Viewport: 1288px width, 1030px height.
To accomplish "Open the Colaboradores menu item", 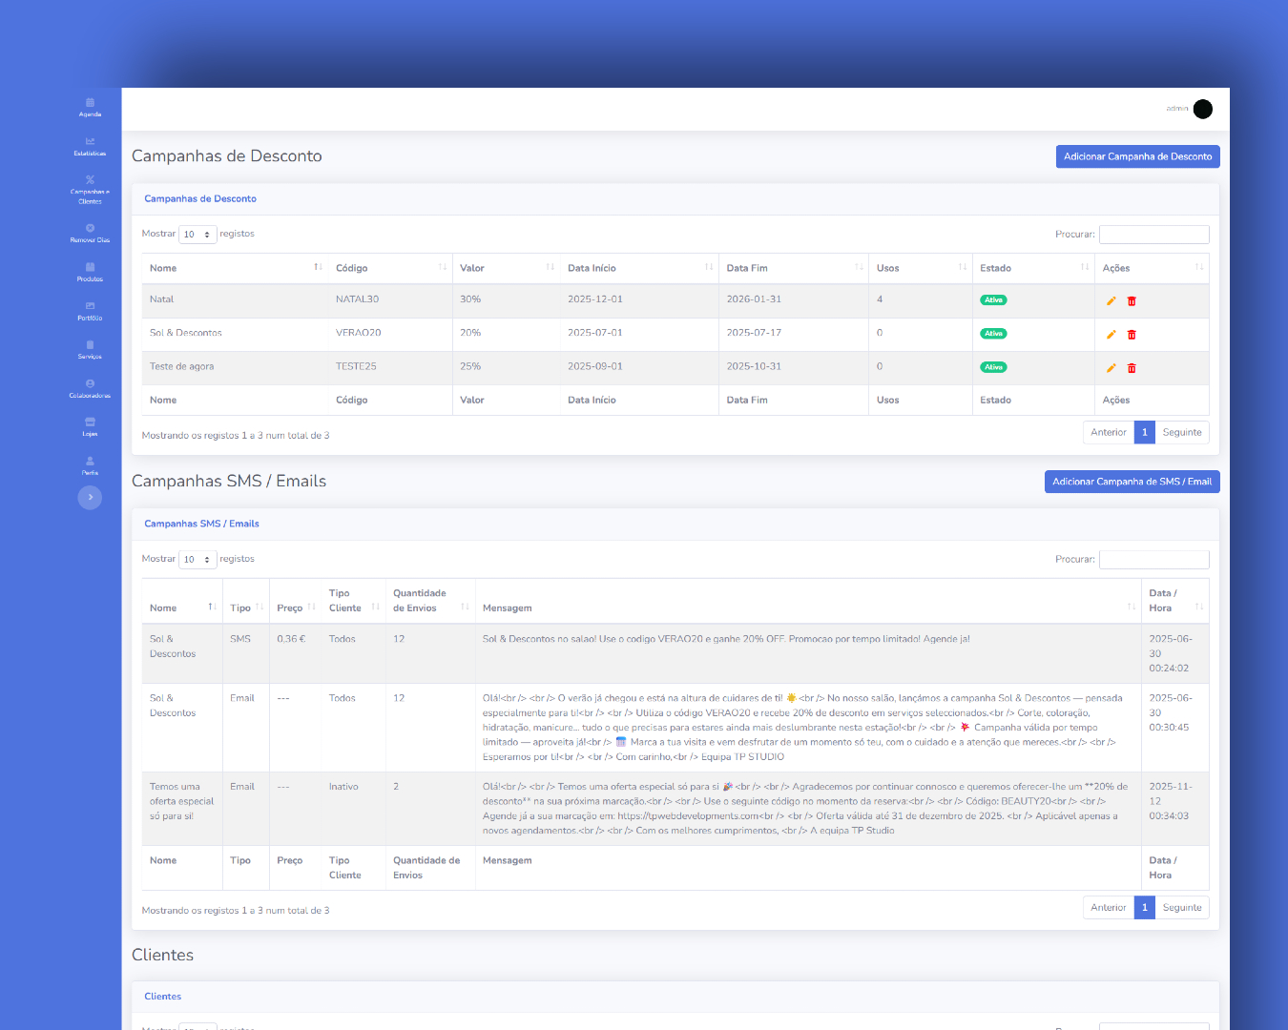I will point(90,387).
